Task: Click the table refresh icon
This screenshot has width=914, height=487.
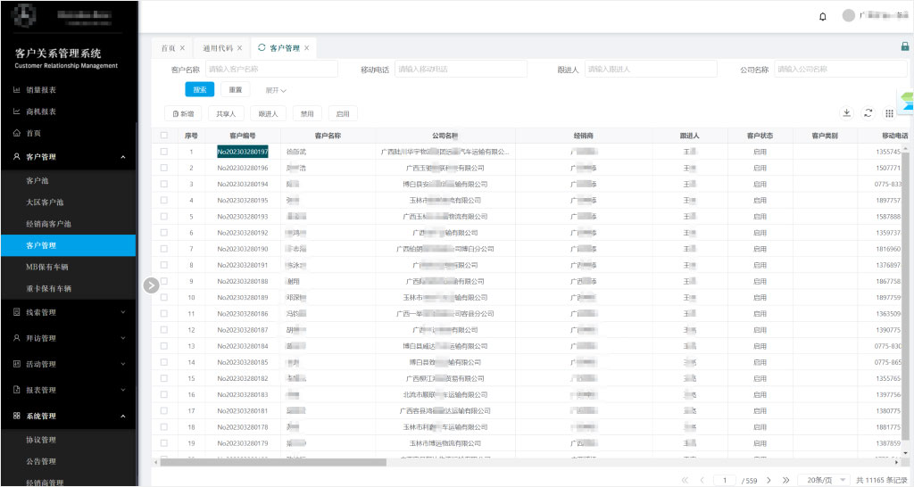Action: pyautogui.click(x=868, y=113)
